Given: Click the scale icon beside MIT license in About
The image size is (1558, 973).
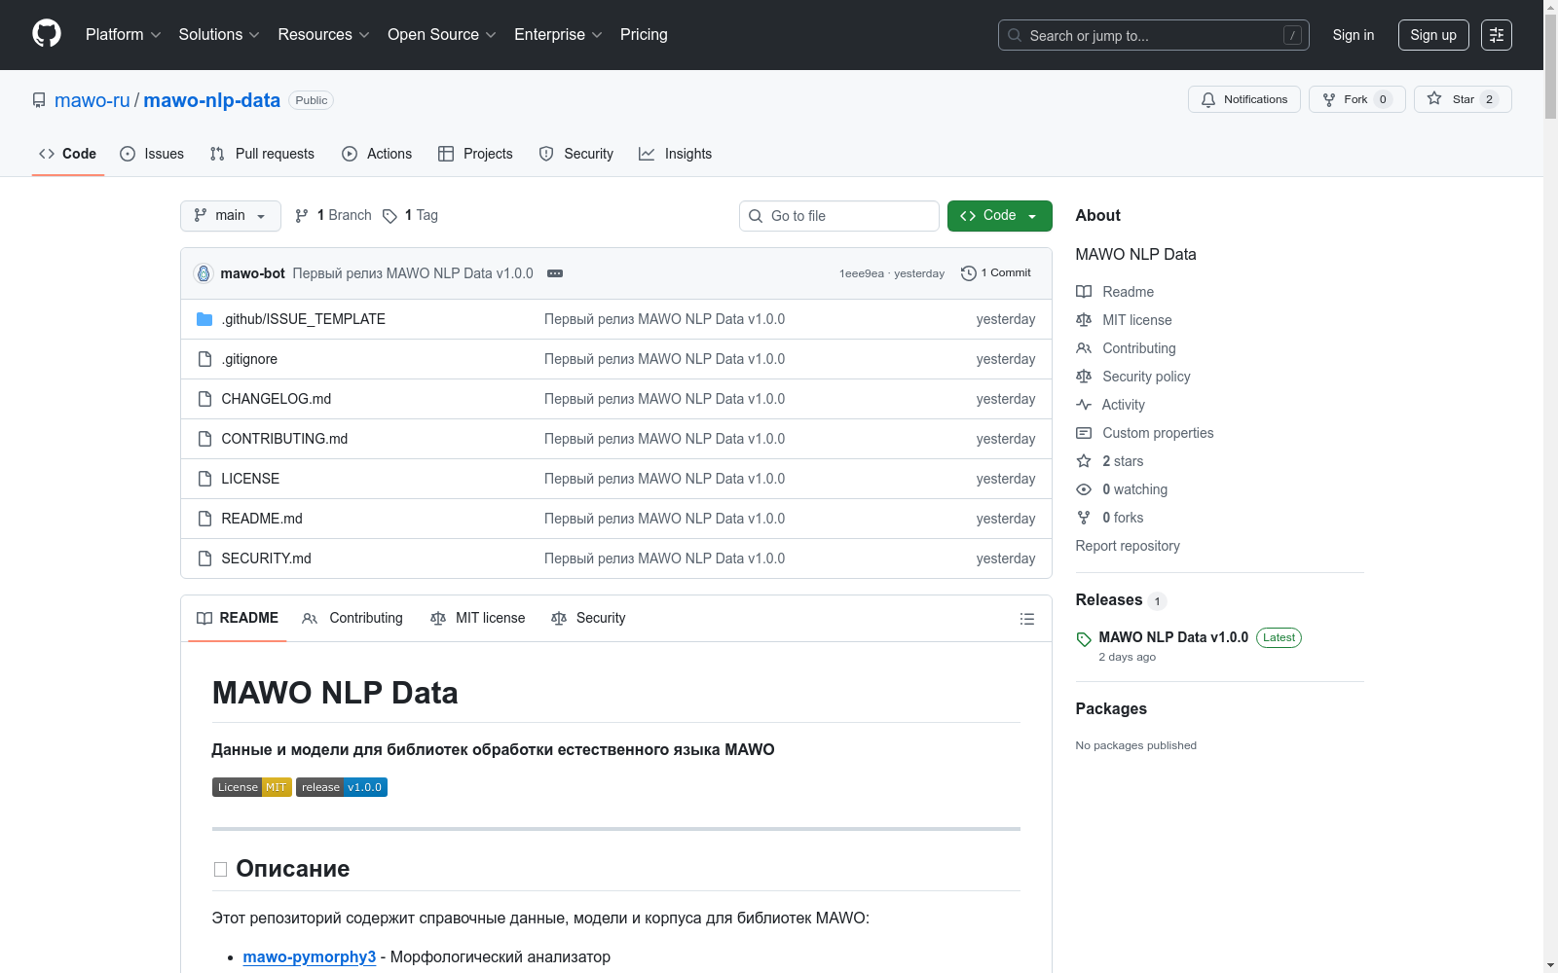Looking at the screenshot, I should pos(1084,320).
